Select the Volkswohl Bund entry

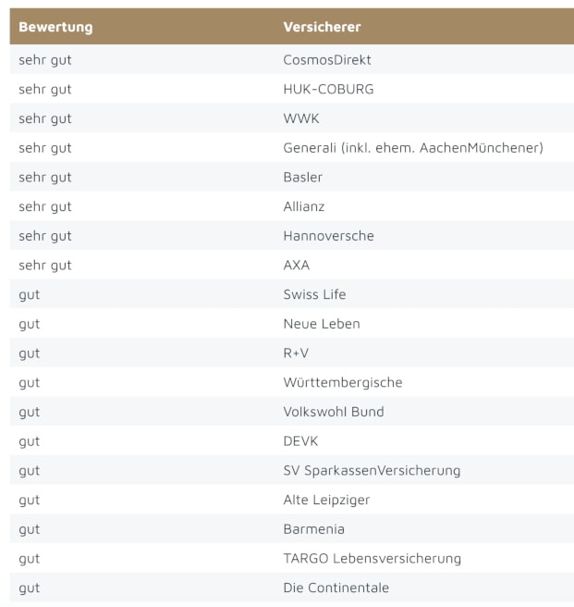333,412
